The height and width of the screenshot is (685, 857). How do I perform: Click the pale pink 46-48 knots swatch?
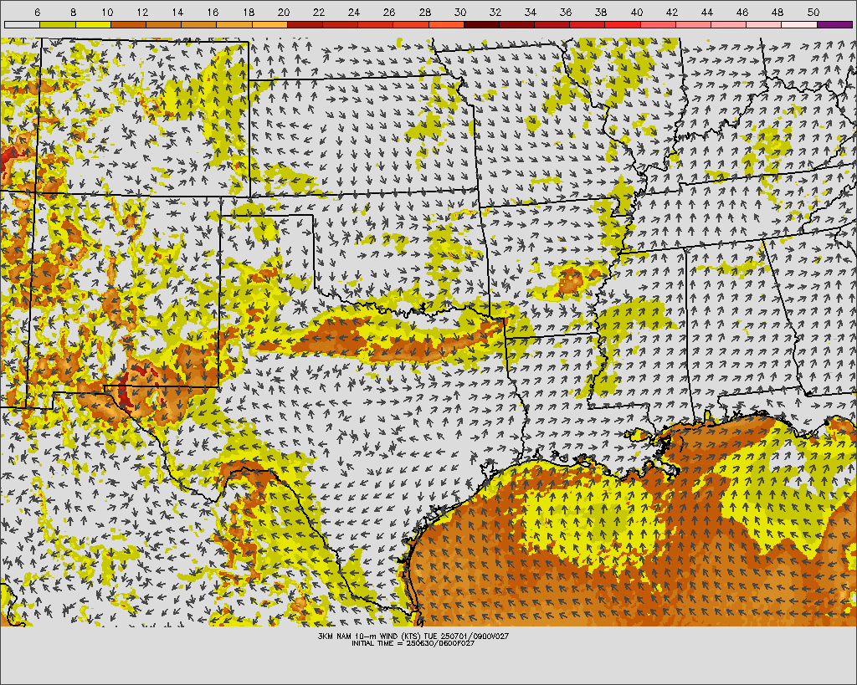[x=764, y=24]
